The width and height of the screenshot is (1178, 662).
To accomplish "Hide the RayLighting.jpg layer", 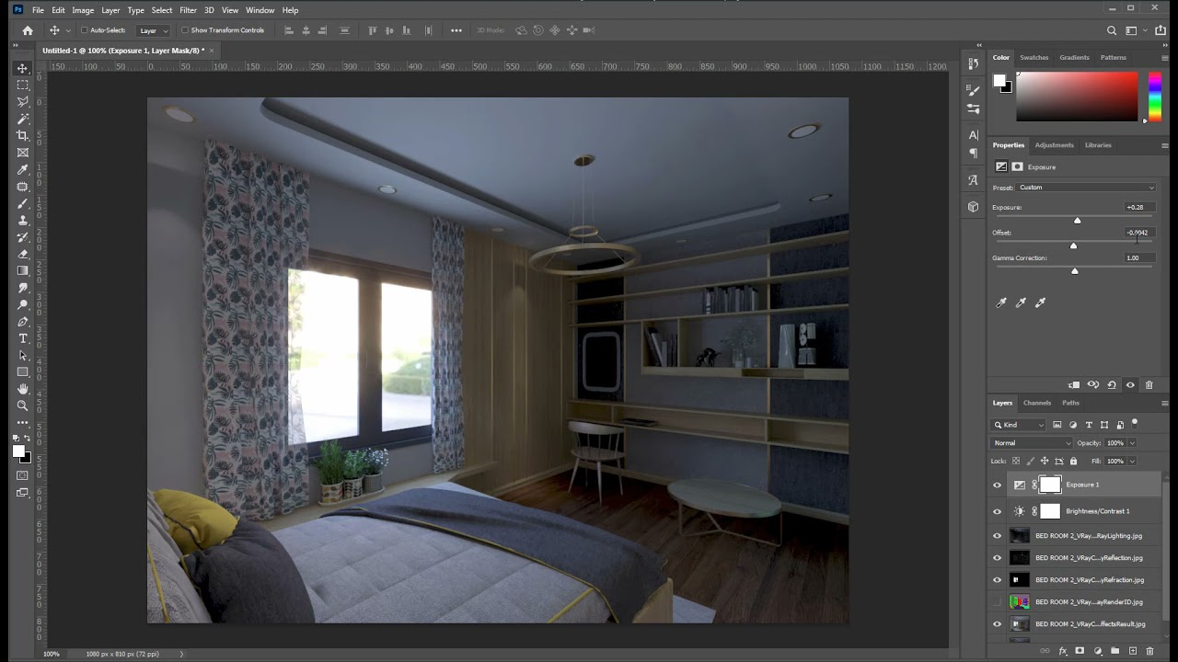I will [x=997, y=536].
